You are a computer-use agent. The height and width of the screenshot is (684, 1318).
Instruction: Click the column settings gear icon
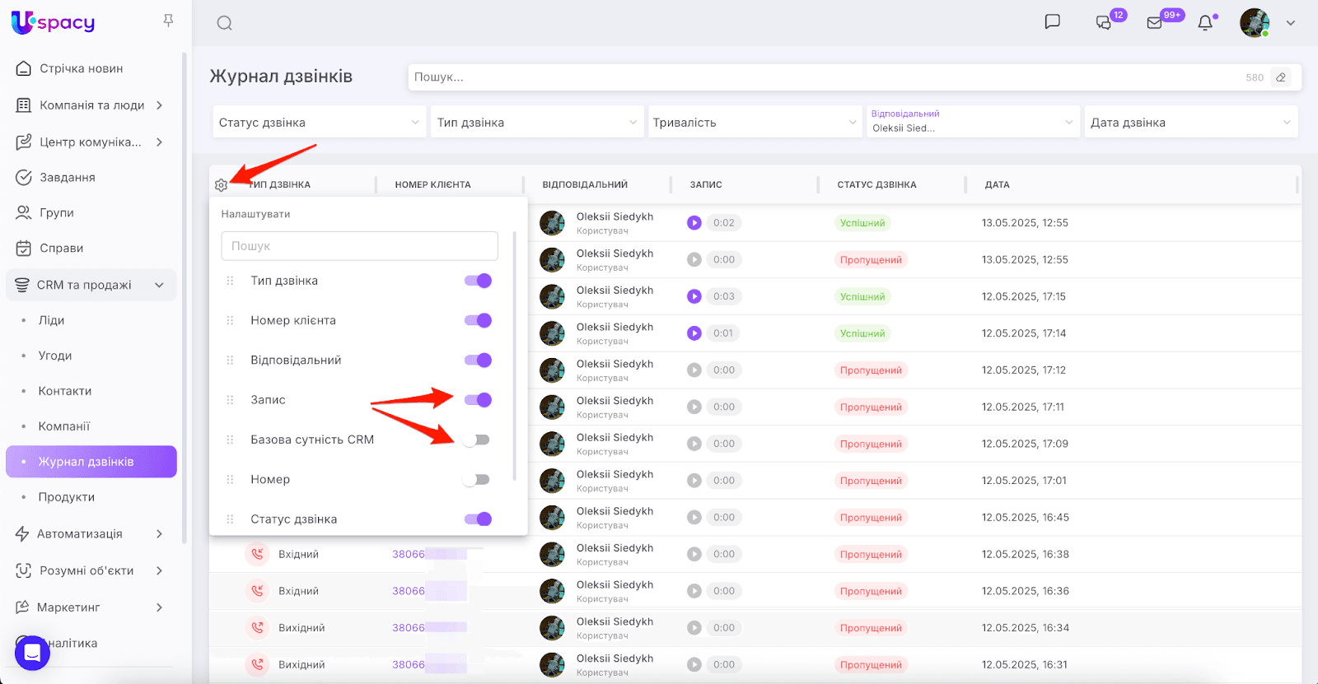(x=221, y=185)
